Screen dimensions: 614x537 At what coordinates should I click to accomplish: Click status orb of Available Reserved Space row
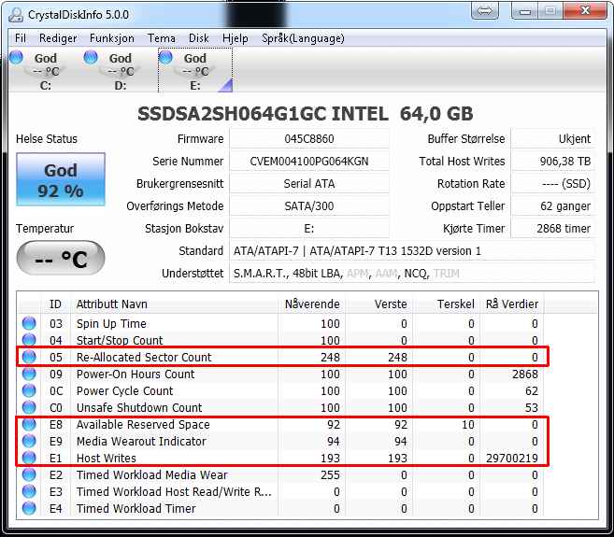[x=29, y=424]
